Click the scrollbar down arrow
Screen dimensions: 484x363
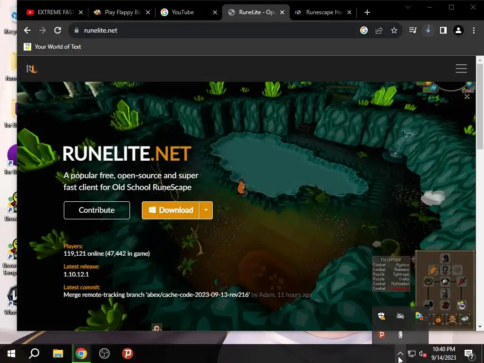480,327
